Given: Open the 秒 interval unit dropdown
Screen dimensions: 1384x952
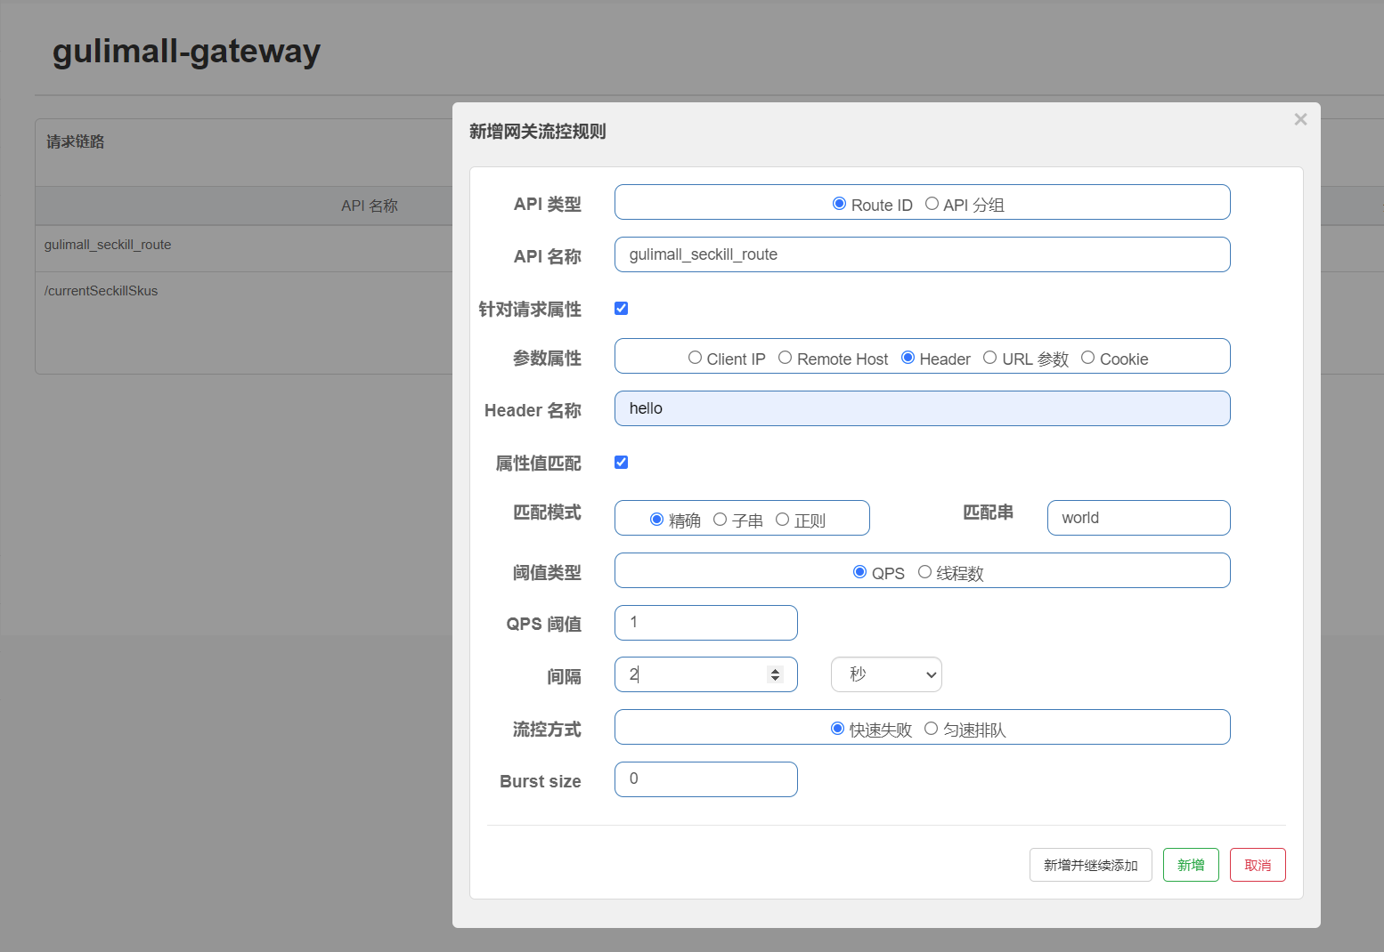Looking at the screenshot, I should point(886,674).
